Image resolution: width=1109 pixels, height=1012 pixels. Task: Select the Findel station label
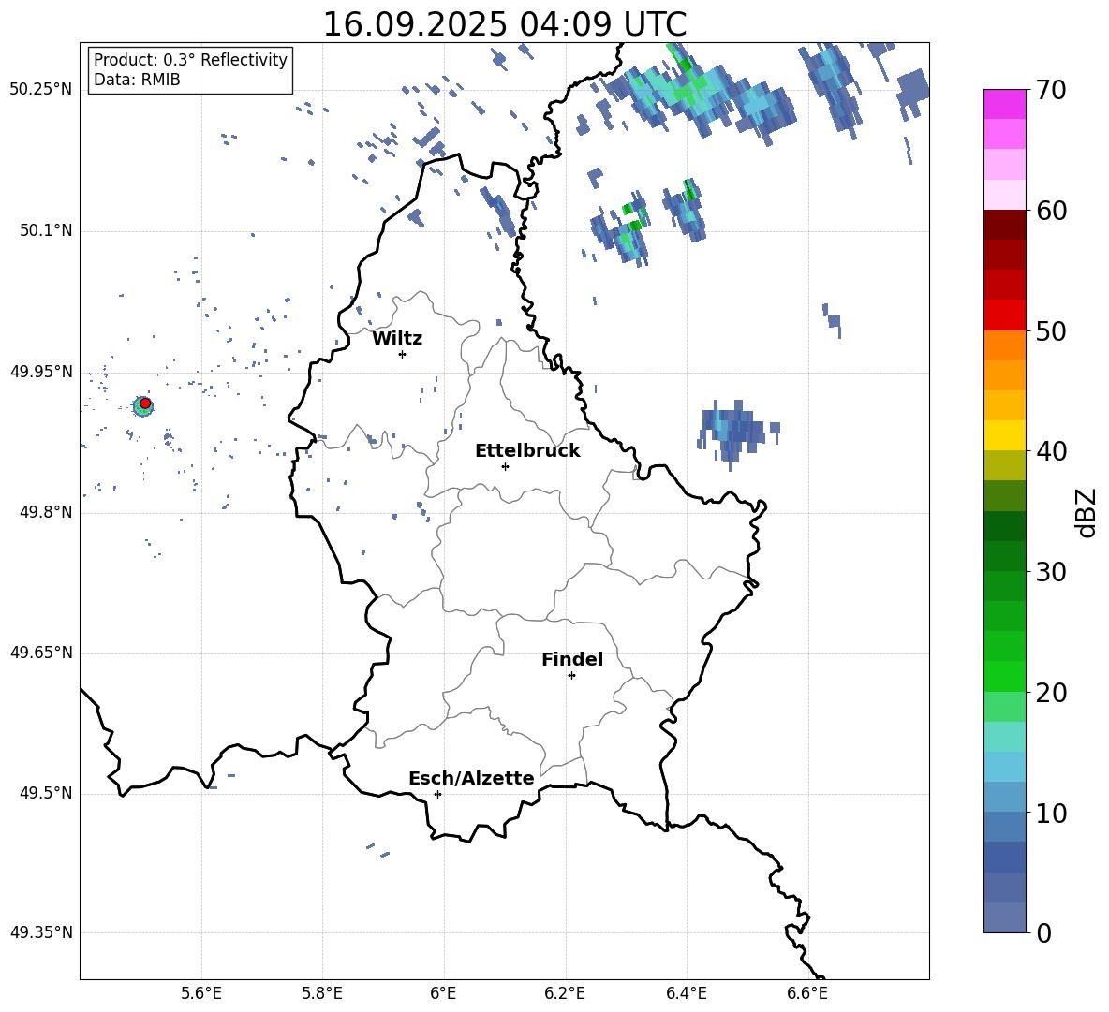(572, 659)
